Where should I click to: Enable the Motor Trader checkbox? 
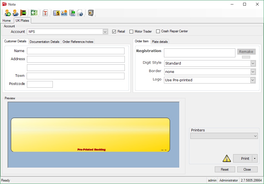point(131,31)
